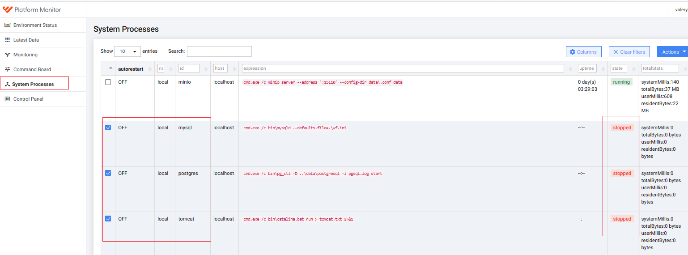The image size is (688, 255).
Task: Click the state column filter field
Action: pos(619,68)
